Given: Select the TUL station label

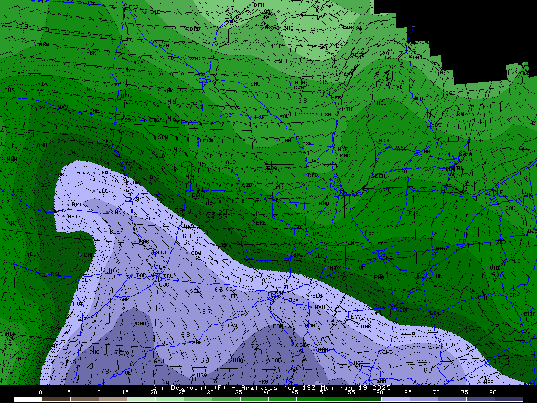Looking at the screenshot, I should coord(126,373).
